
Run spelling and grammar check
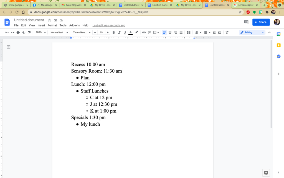tap(24, 32)
